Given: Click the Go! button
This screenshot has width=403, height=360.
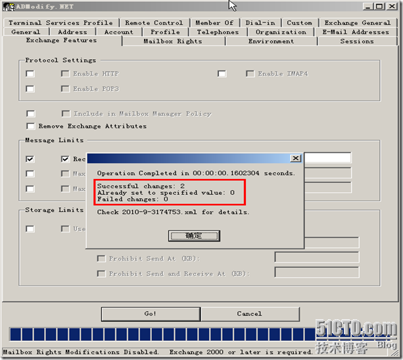Looking at the screenshot, I should pyautogui.click(x=151, y=314).
